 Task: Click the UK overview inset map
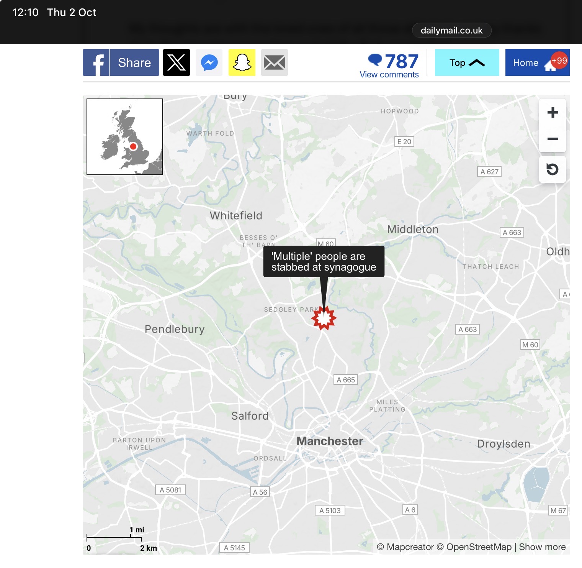pos(125,137)
